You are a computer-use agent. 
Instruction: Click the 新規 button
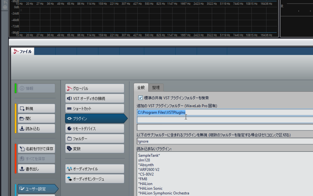point(36,108)
